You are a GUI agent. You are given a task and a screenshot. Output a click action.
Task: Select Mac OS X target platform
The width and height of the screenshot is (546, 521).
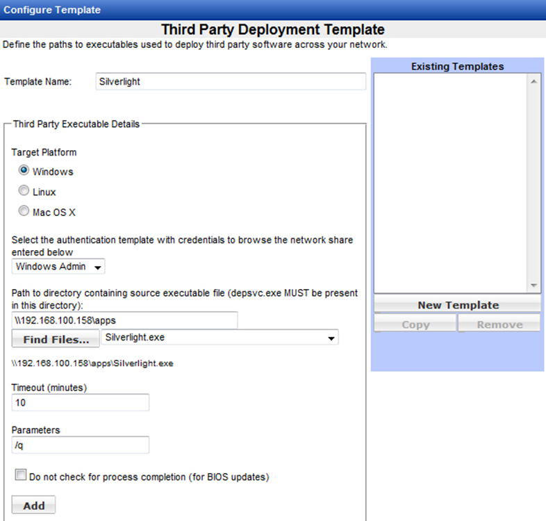(24, 212)
